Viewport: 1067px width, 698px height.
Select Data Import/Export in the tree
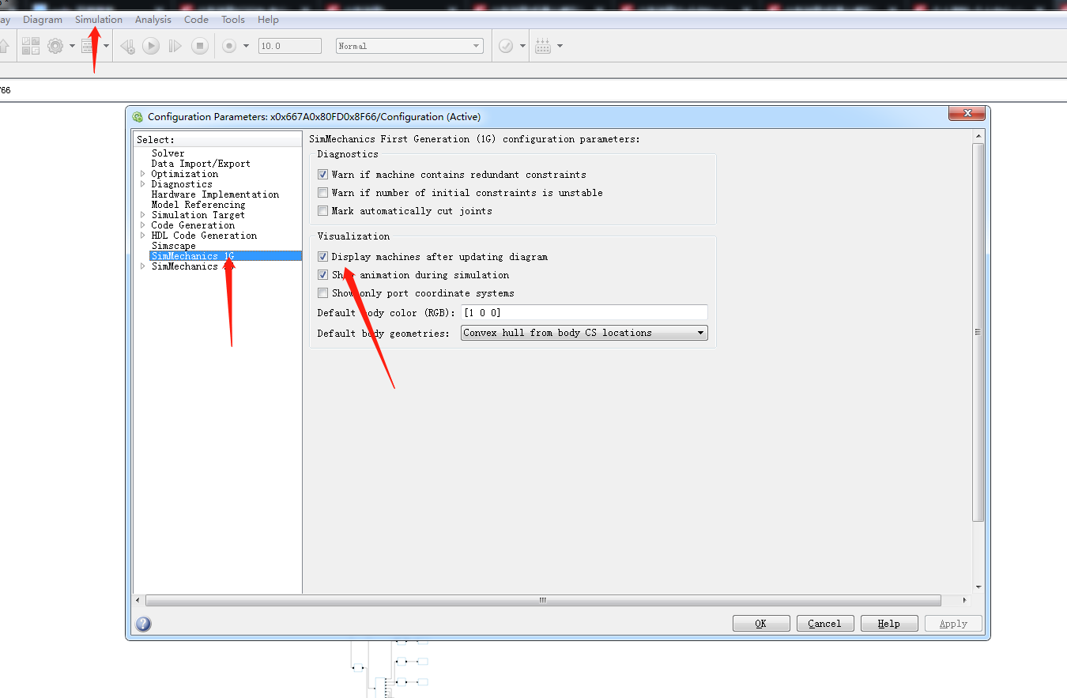click(x=201, y=164)
